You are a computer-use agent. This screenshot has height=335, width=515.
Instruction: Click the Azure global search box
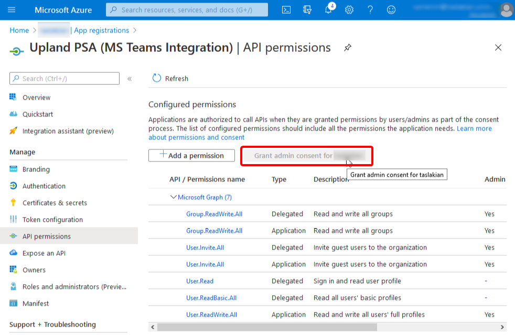coord(187,10)
